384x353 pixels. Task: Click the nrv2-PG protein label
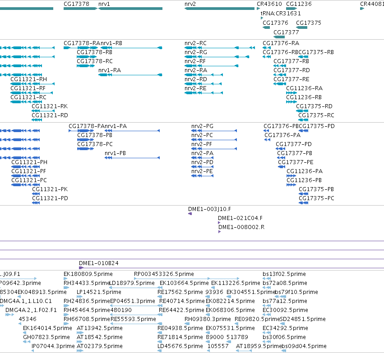click(x=202, y=126)
